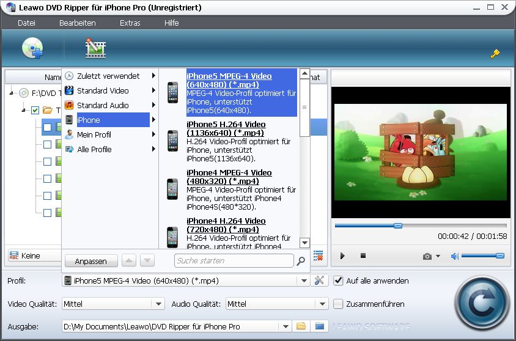Screen dimensions: 516x341
Task: Click the phone icon beside iPhone5 MPEG-4 Video
Action: [x=173, y=93]
